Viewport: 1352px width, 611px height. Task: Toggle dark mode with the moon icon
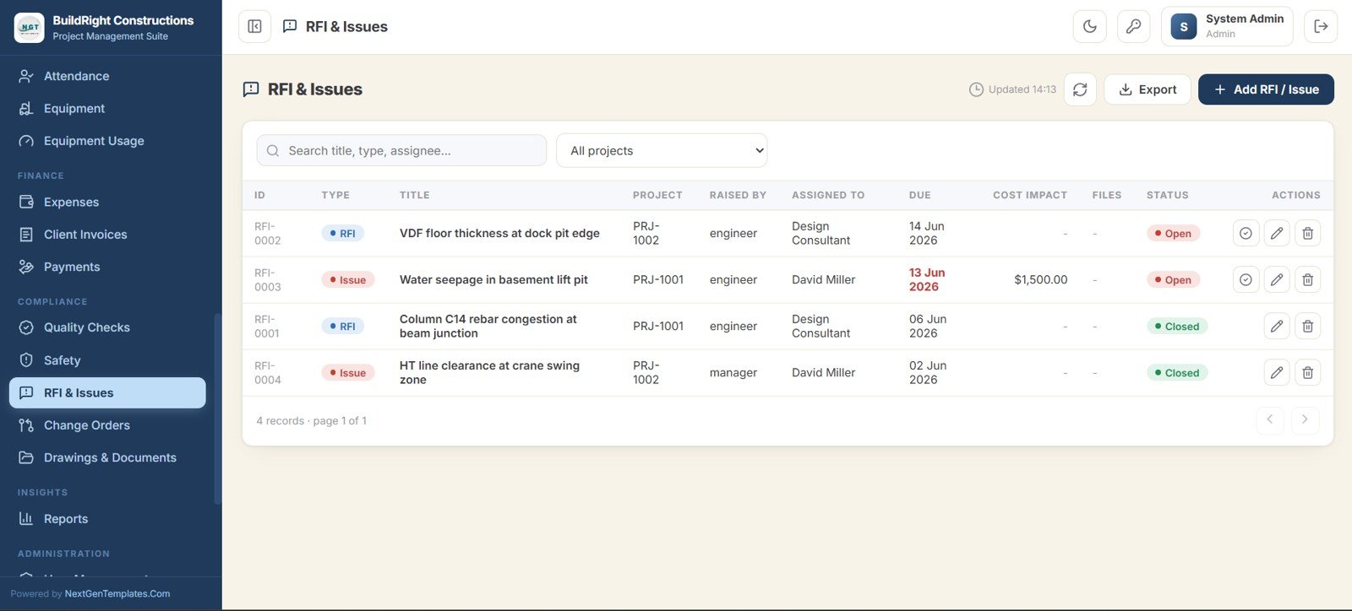click(x=1090, y=26)
